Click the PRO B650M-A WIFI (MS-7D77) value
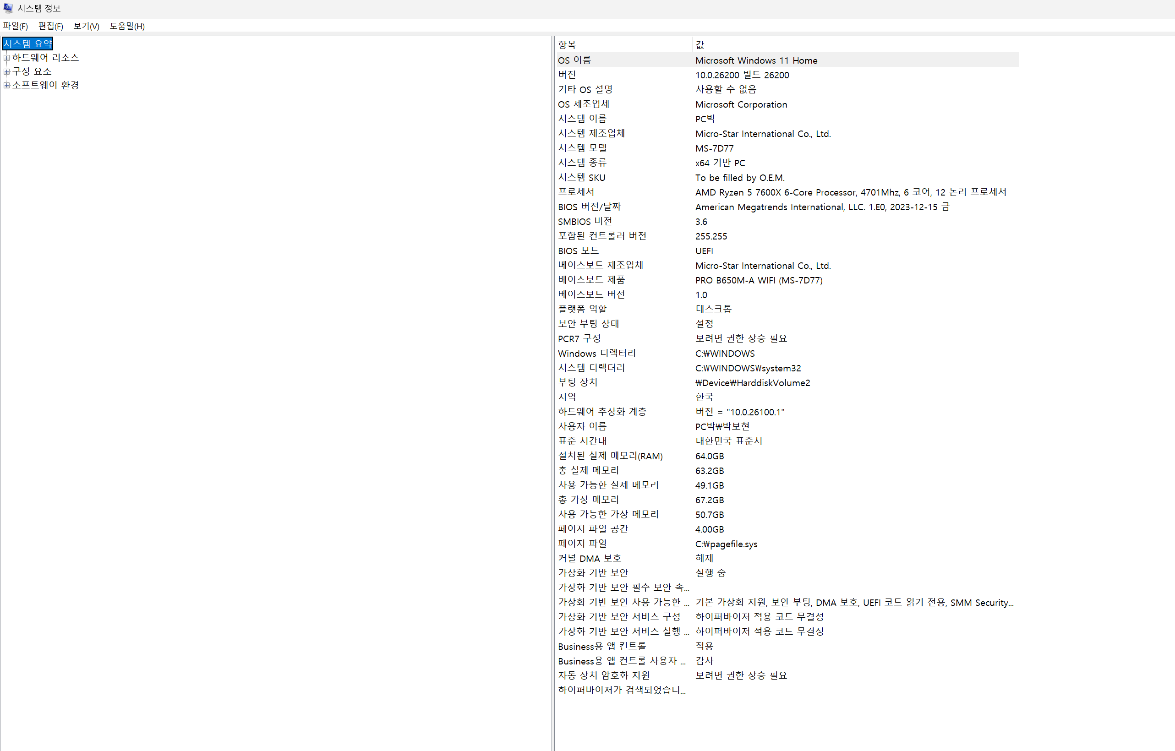Image resolution: width=1175 pixels, height=751 pixels. (758, 280)
